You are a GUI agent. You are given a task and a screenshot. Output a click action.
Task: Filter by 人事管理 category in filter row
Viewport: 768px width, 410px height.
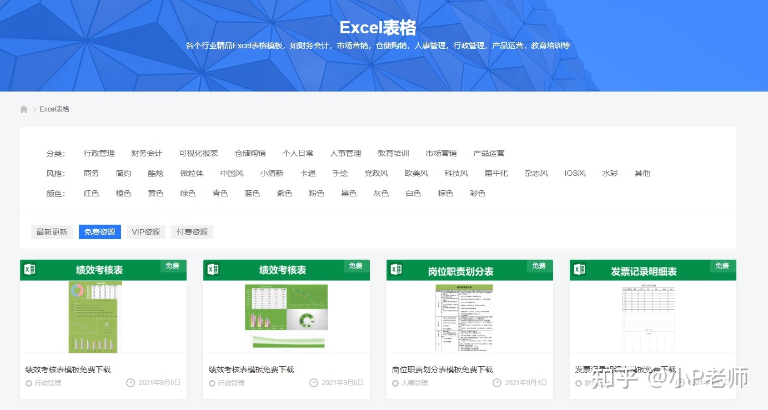(x=346, y=153)
